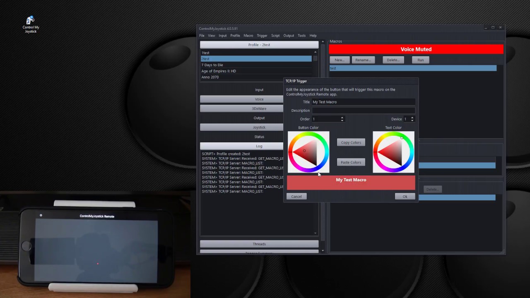Collapse the Log section

click(x=242, y=146)
